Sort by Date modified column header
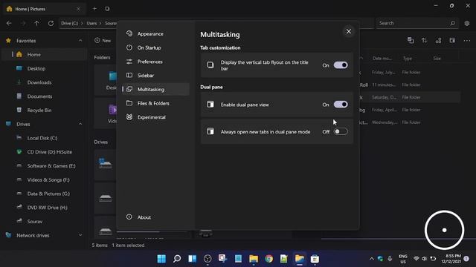The image size is (476, 267). pyautogui.click(x=382, y=59)
